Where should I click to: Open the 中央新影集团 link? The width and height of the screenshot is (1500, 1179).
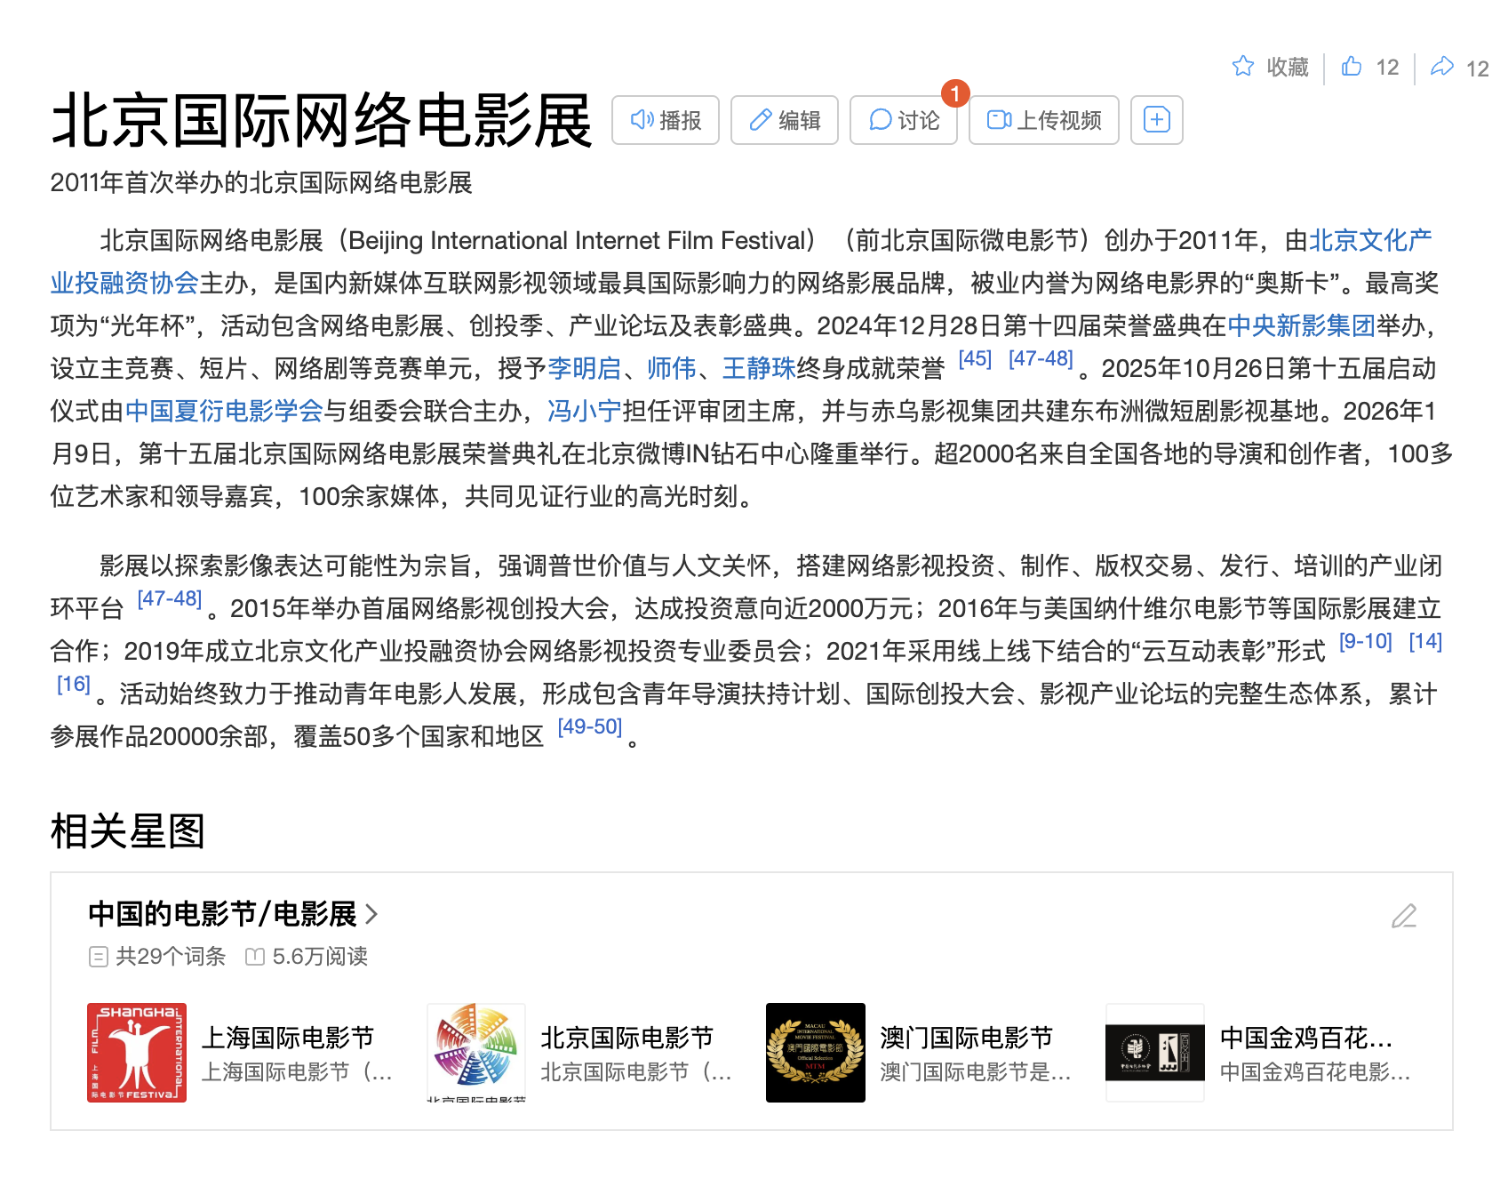coord(1301,326)
